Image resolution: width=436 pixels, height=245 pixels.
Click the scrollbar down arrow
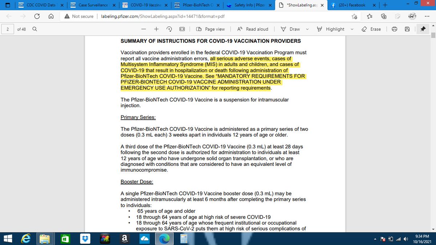(433, 229)
